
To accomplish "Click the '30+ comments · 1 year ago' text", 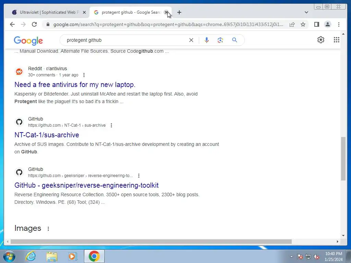I will coord(53,75).
